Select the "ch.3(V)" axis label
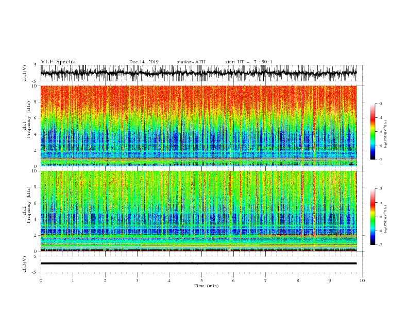This screenshot has width=408, height=315. pos(25,264)
